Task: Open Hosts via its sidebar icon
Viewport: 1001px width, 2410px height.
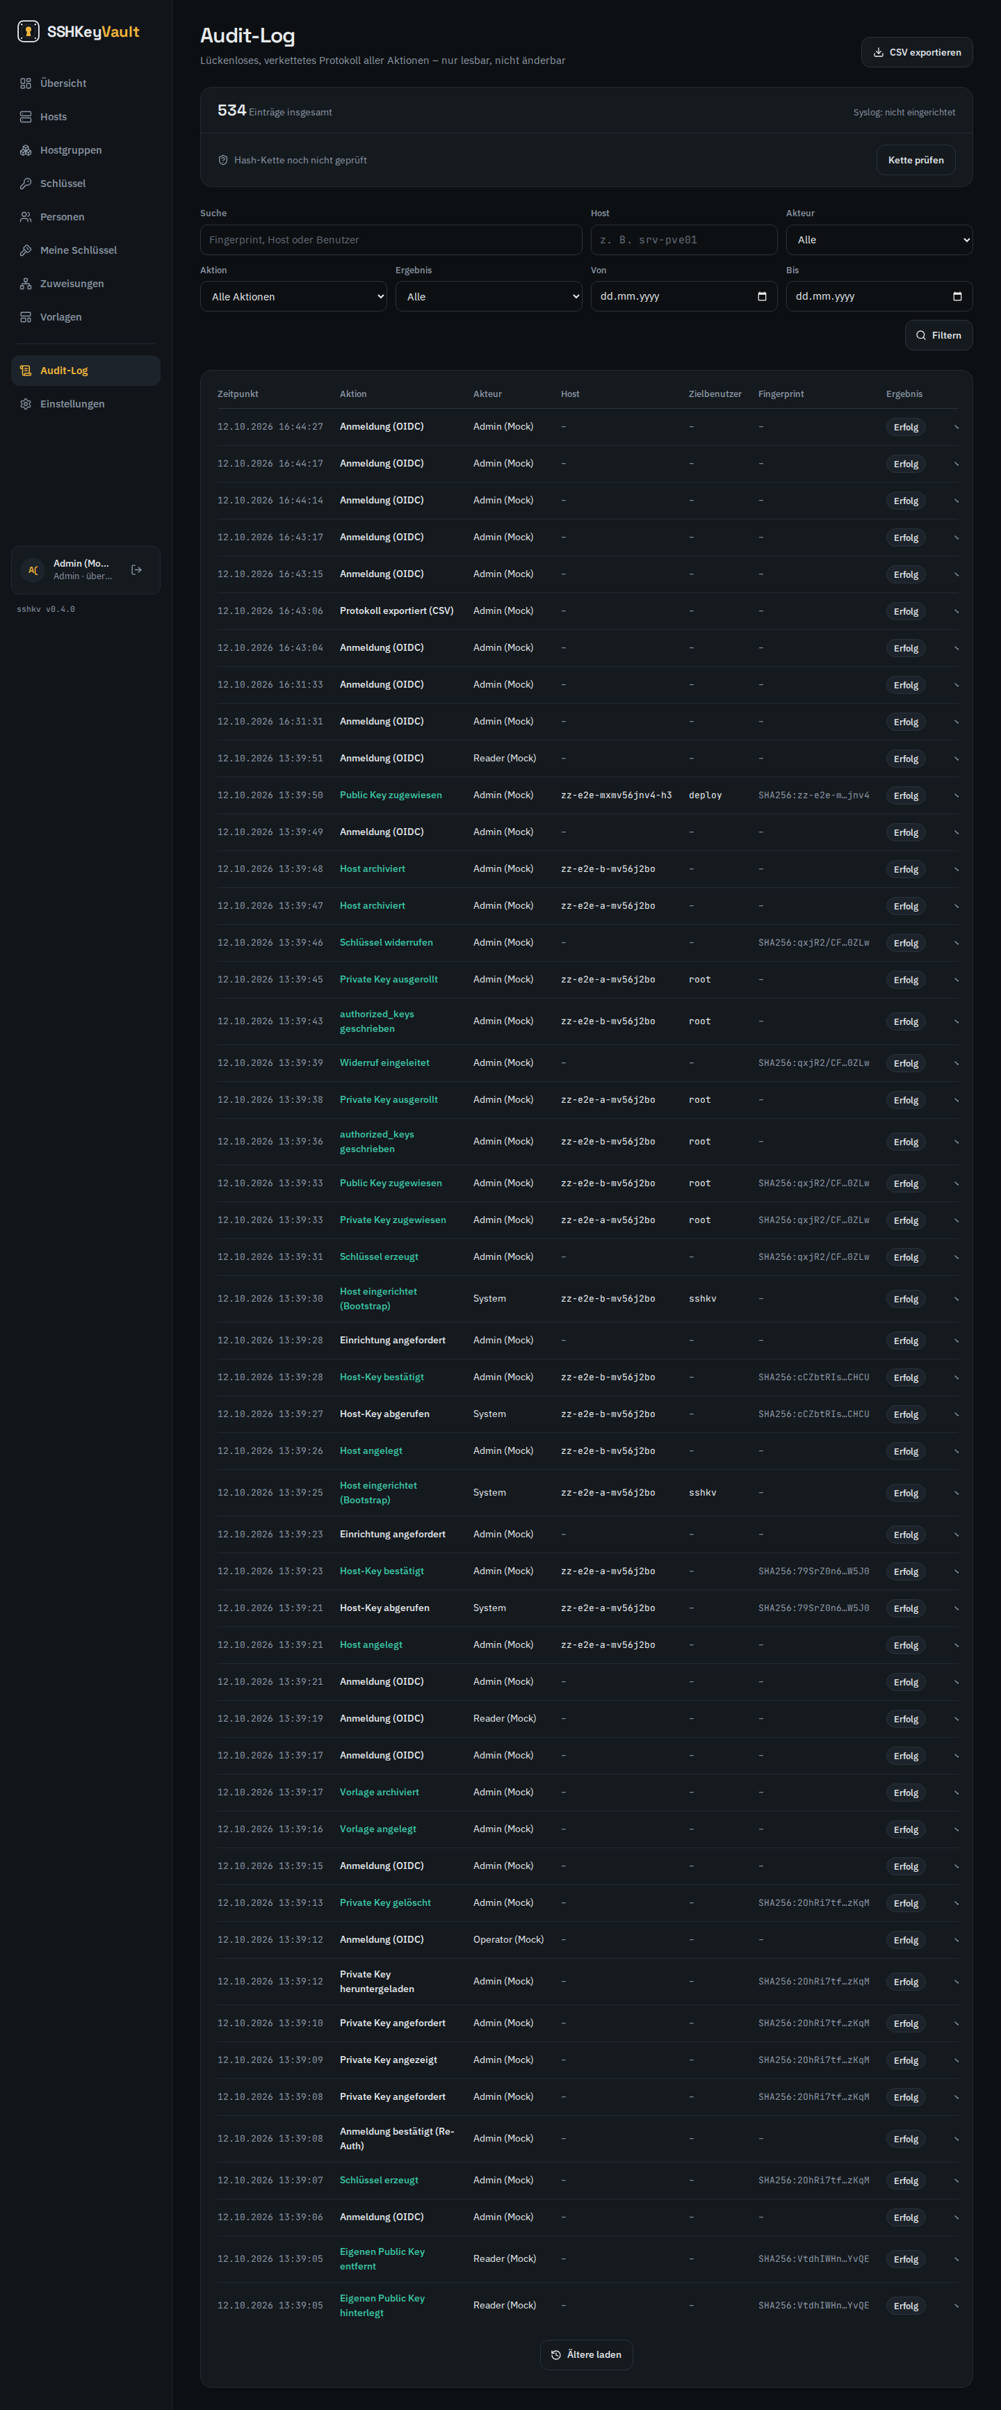Action: (x=25, y=117)
